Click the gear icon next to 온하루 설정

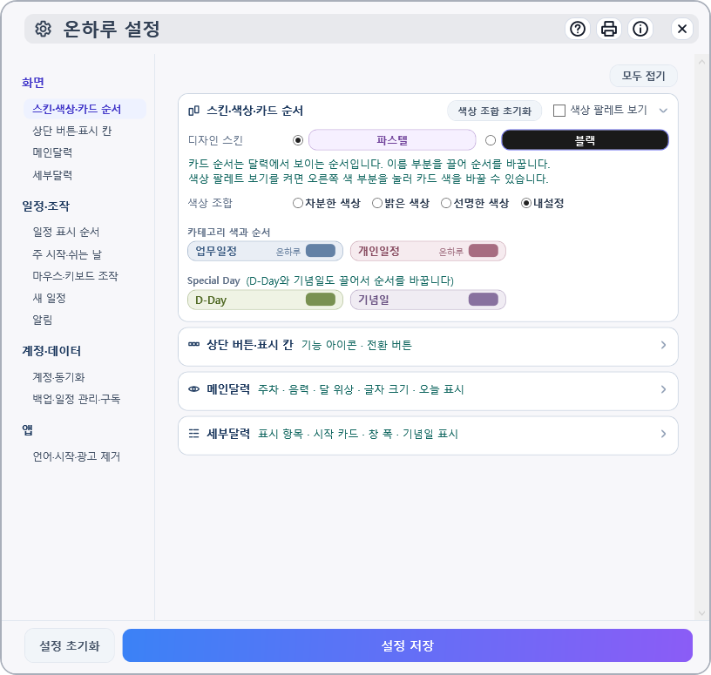pyautogui.click(x=43, y=29)
